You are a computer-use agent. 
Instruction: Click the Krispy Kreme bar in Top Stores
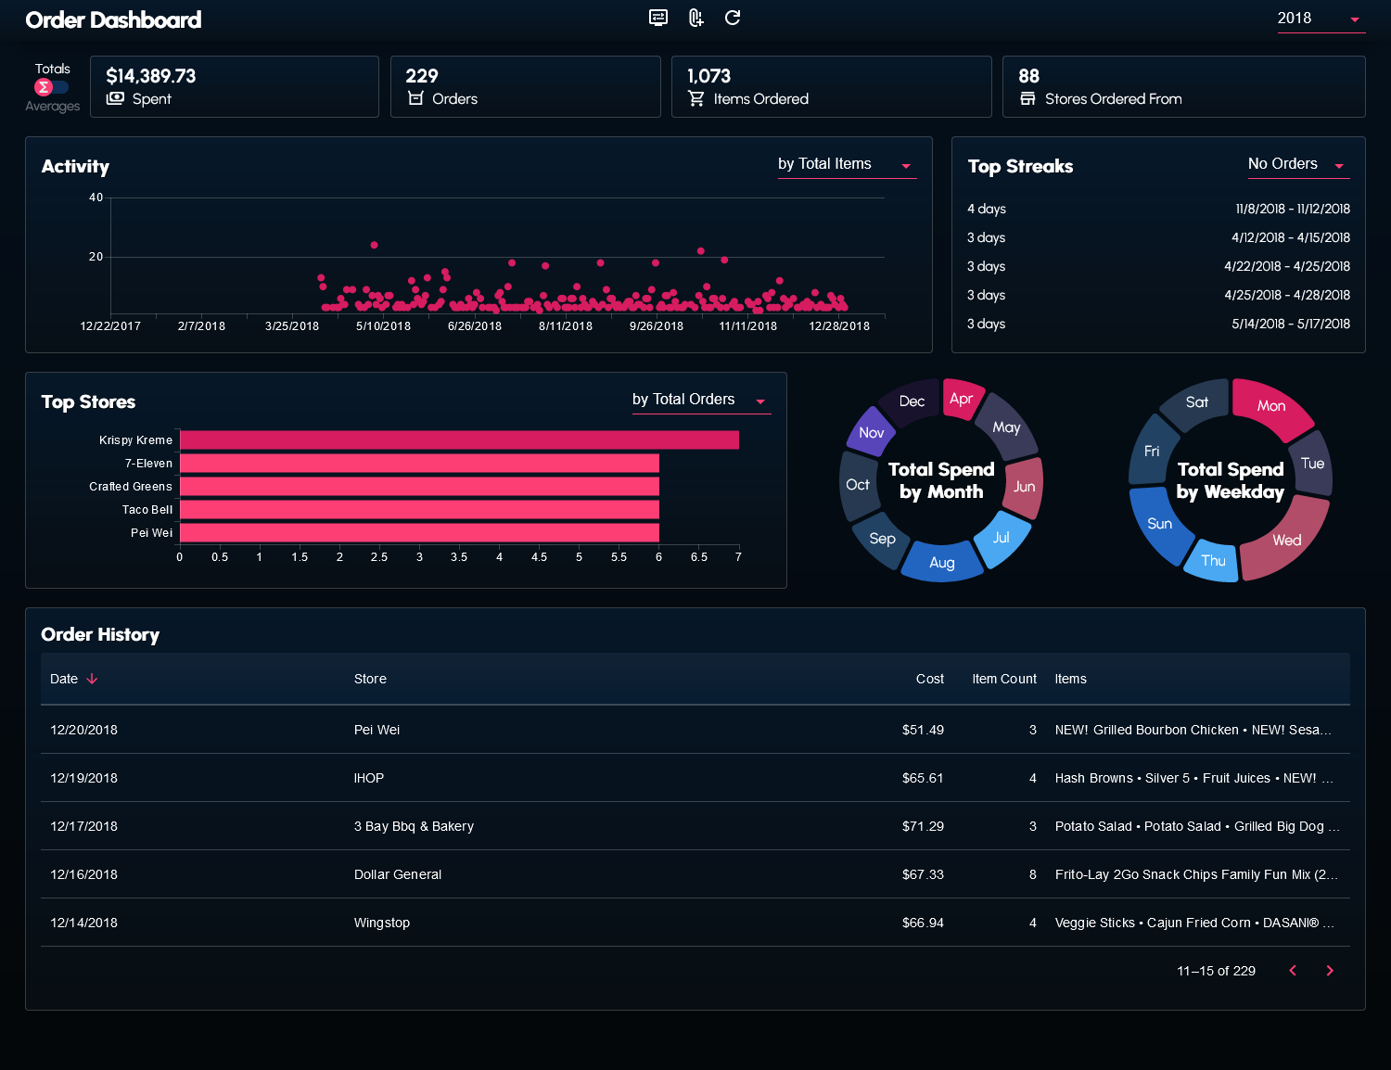[459, 439]
